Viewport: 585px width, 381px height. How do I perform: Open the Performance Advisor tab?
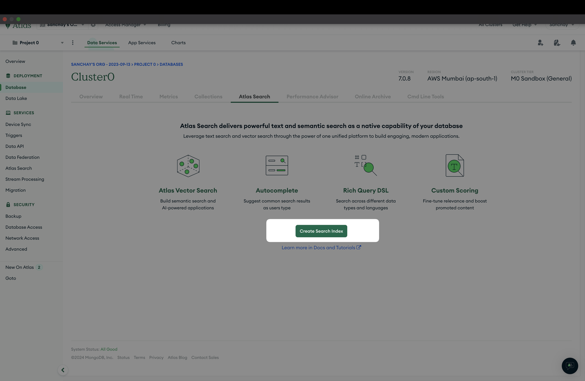312,97
